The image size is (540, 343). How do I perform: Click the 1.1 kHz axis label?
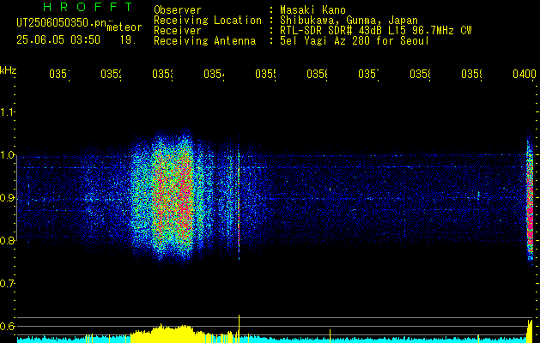7,112
